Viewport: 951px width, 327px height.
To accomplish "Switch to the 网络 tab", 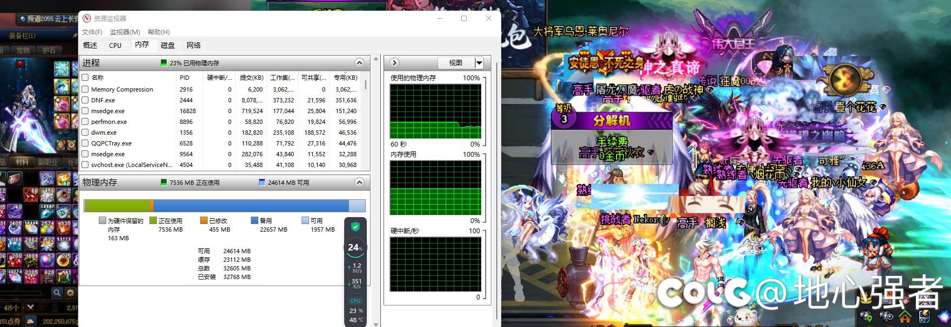I will click(x=194, y=45).
